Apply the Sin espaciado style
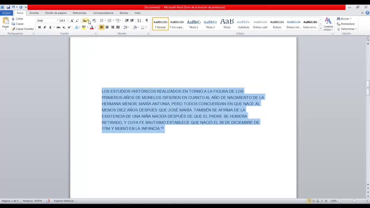 pos(177,24)
